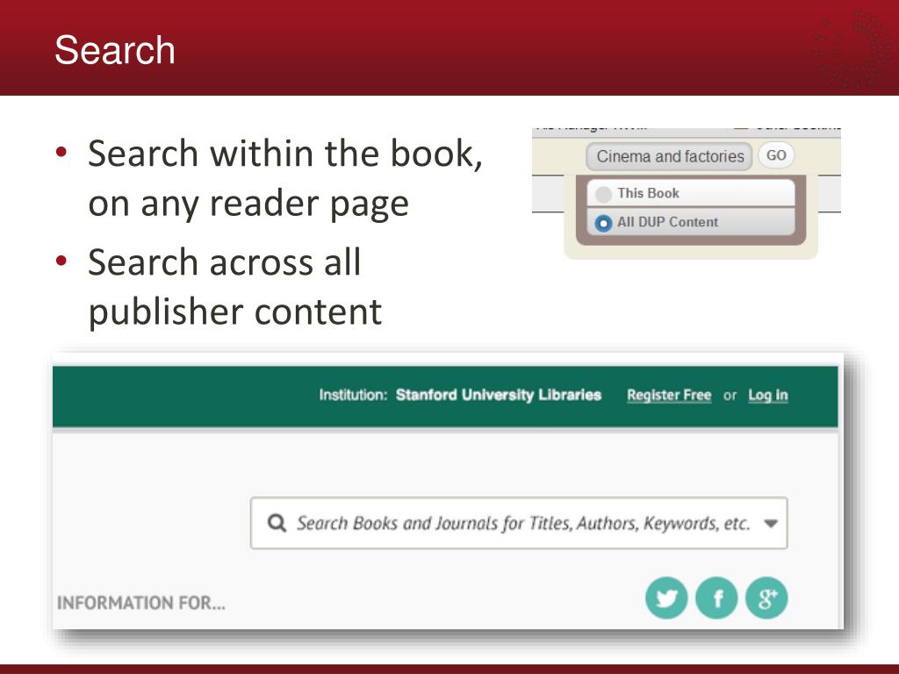
Task: Click the GO search button
Action: [x=776, y=155]
